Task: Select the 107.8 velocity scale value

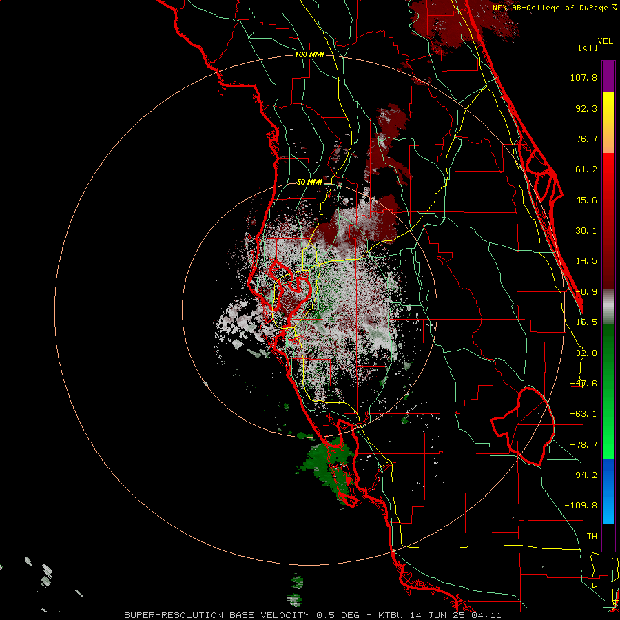Action: (583, 77)
